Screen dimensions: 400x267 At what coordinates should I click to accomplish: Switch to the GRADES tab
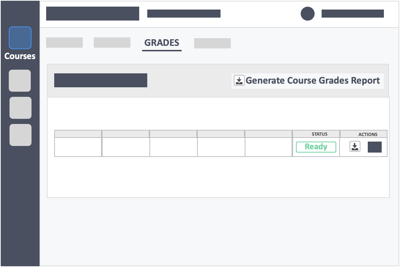(162, 43)
